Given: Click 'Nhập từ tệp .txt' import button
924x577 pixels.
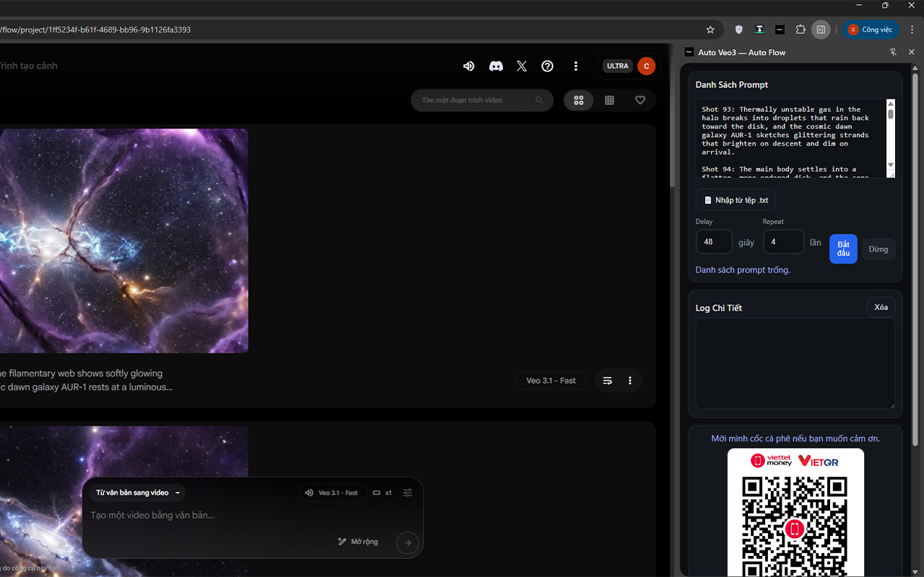Looking at the screenshot, I should 736,200.
